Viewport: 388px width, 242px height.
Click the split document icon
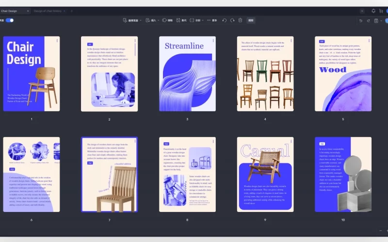[x=192, y=20]
